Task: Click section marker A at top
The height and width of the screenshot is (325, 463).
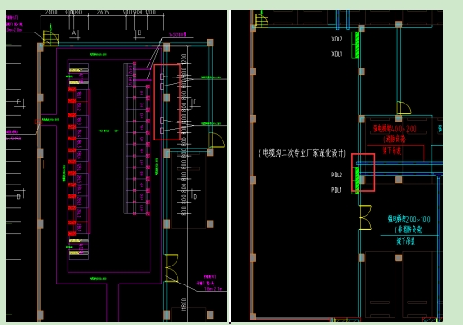Action: [75, 33]
